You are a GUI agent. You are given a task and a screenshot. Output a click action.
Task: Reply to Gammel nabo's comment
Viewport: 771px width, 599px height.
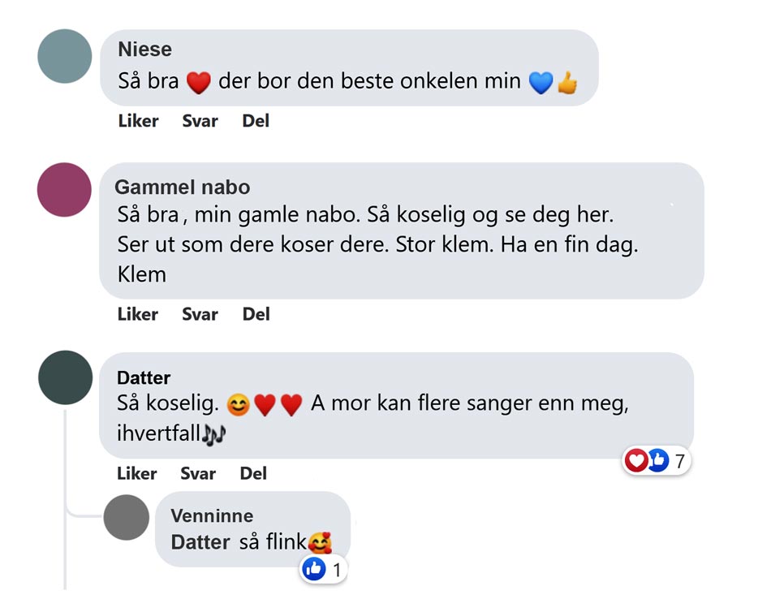[x=200, y=314]
